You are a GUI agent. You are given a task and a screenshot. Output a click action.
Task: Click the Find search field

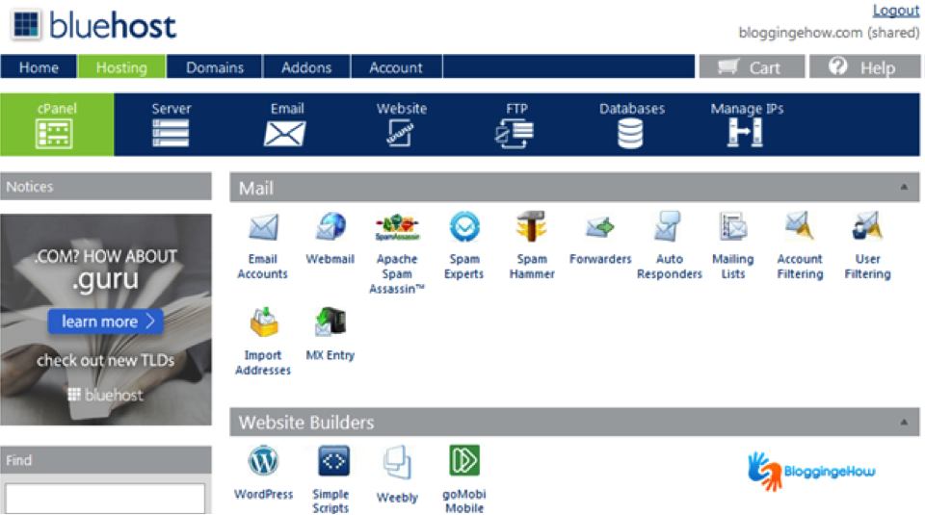[105, 499]
